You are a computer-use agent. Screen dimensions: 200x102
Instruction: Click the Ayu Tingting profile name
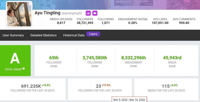pyautogui.click(x=47, y=13)
